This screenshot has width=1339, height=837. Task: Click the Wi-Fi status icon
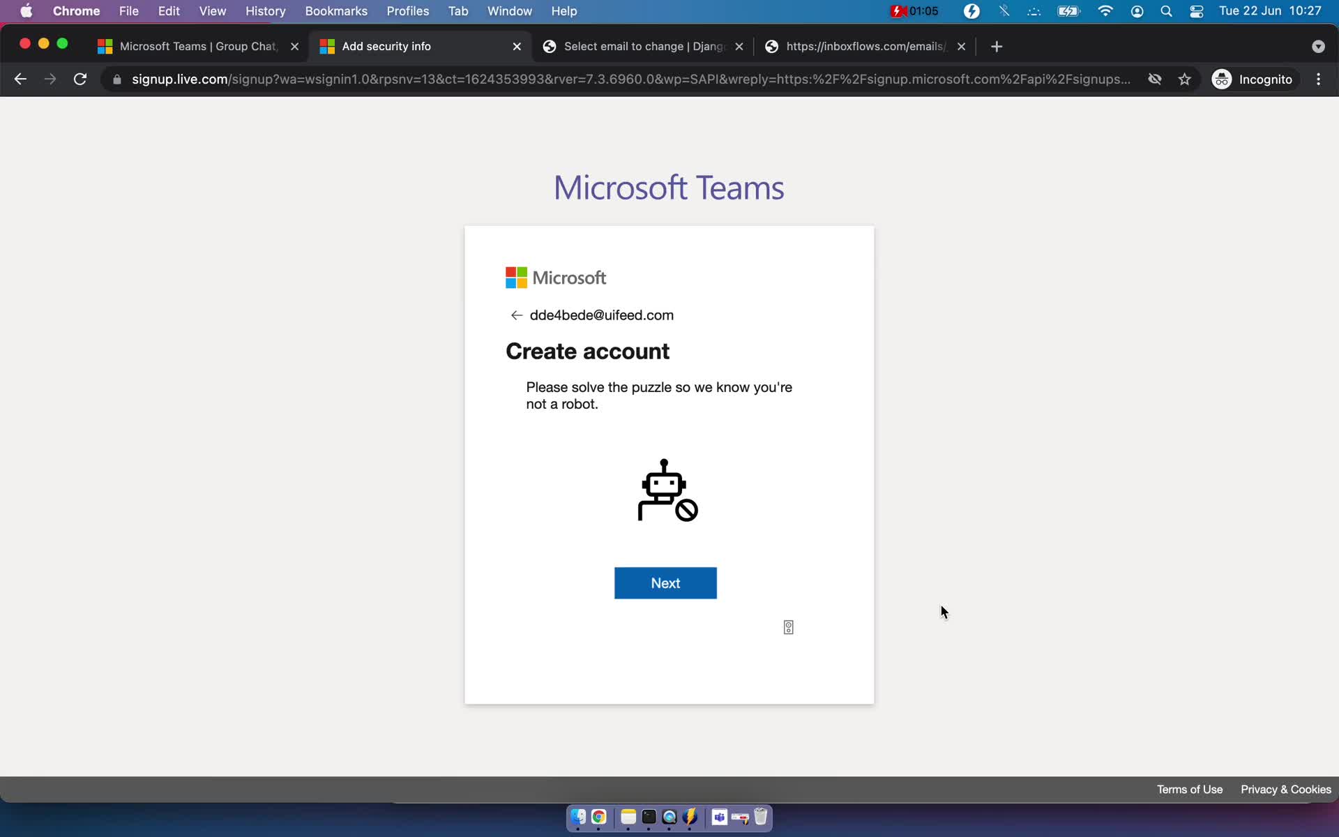1104,10
